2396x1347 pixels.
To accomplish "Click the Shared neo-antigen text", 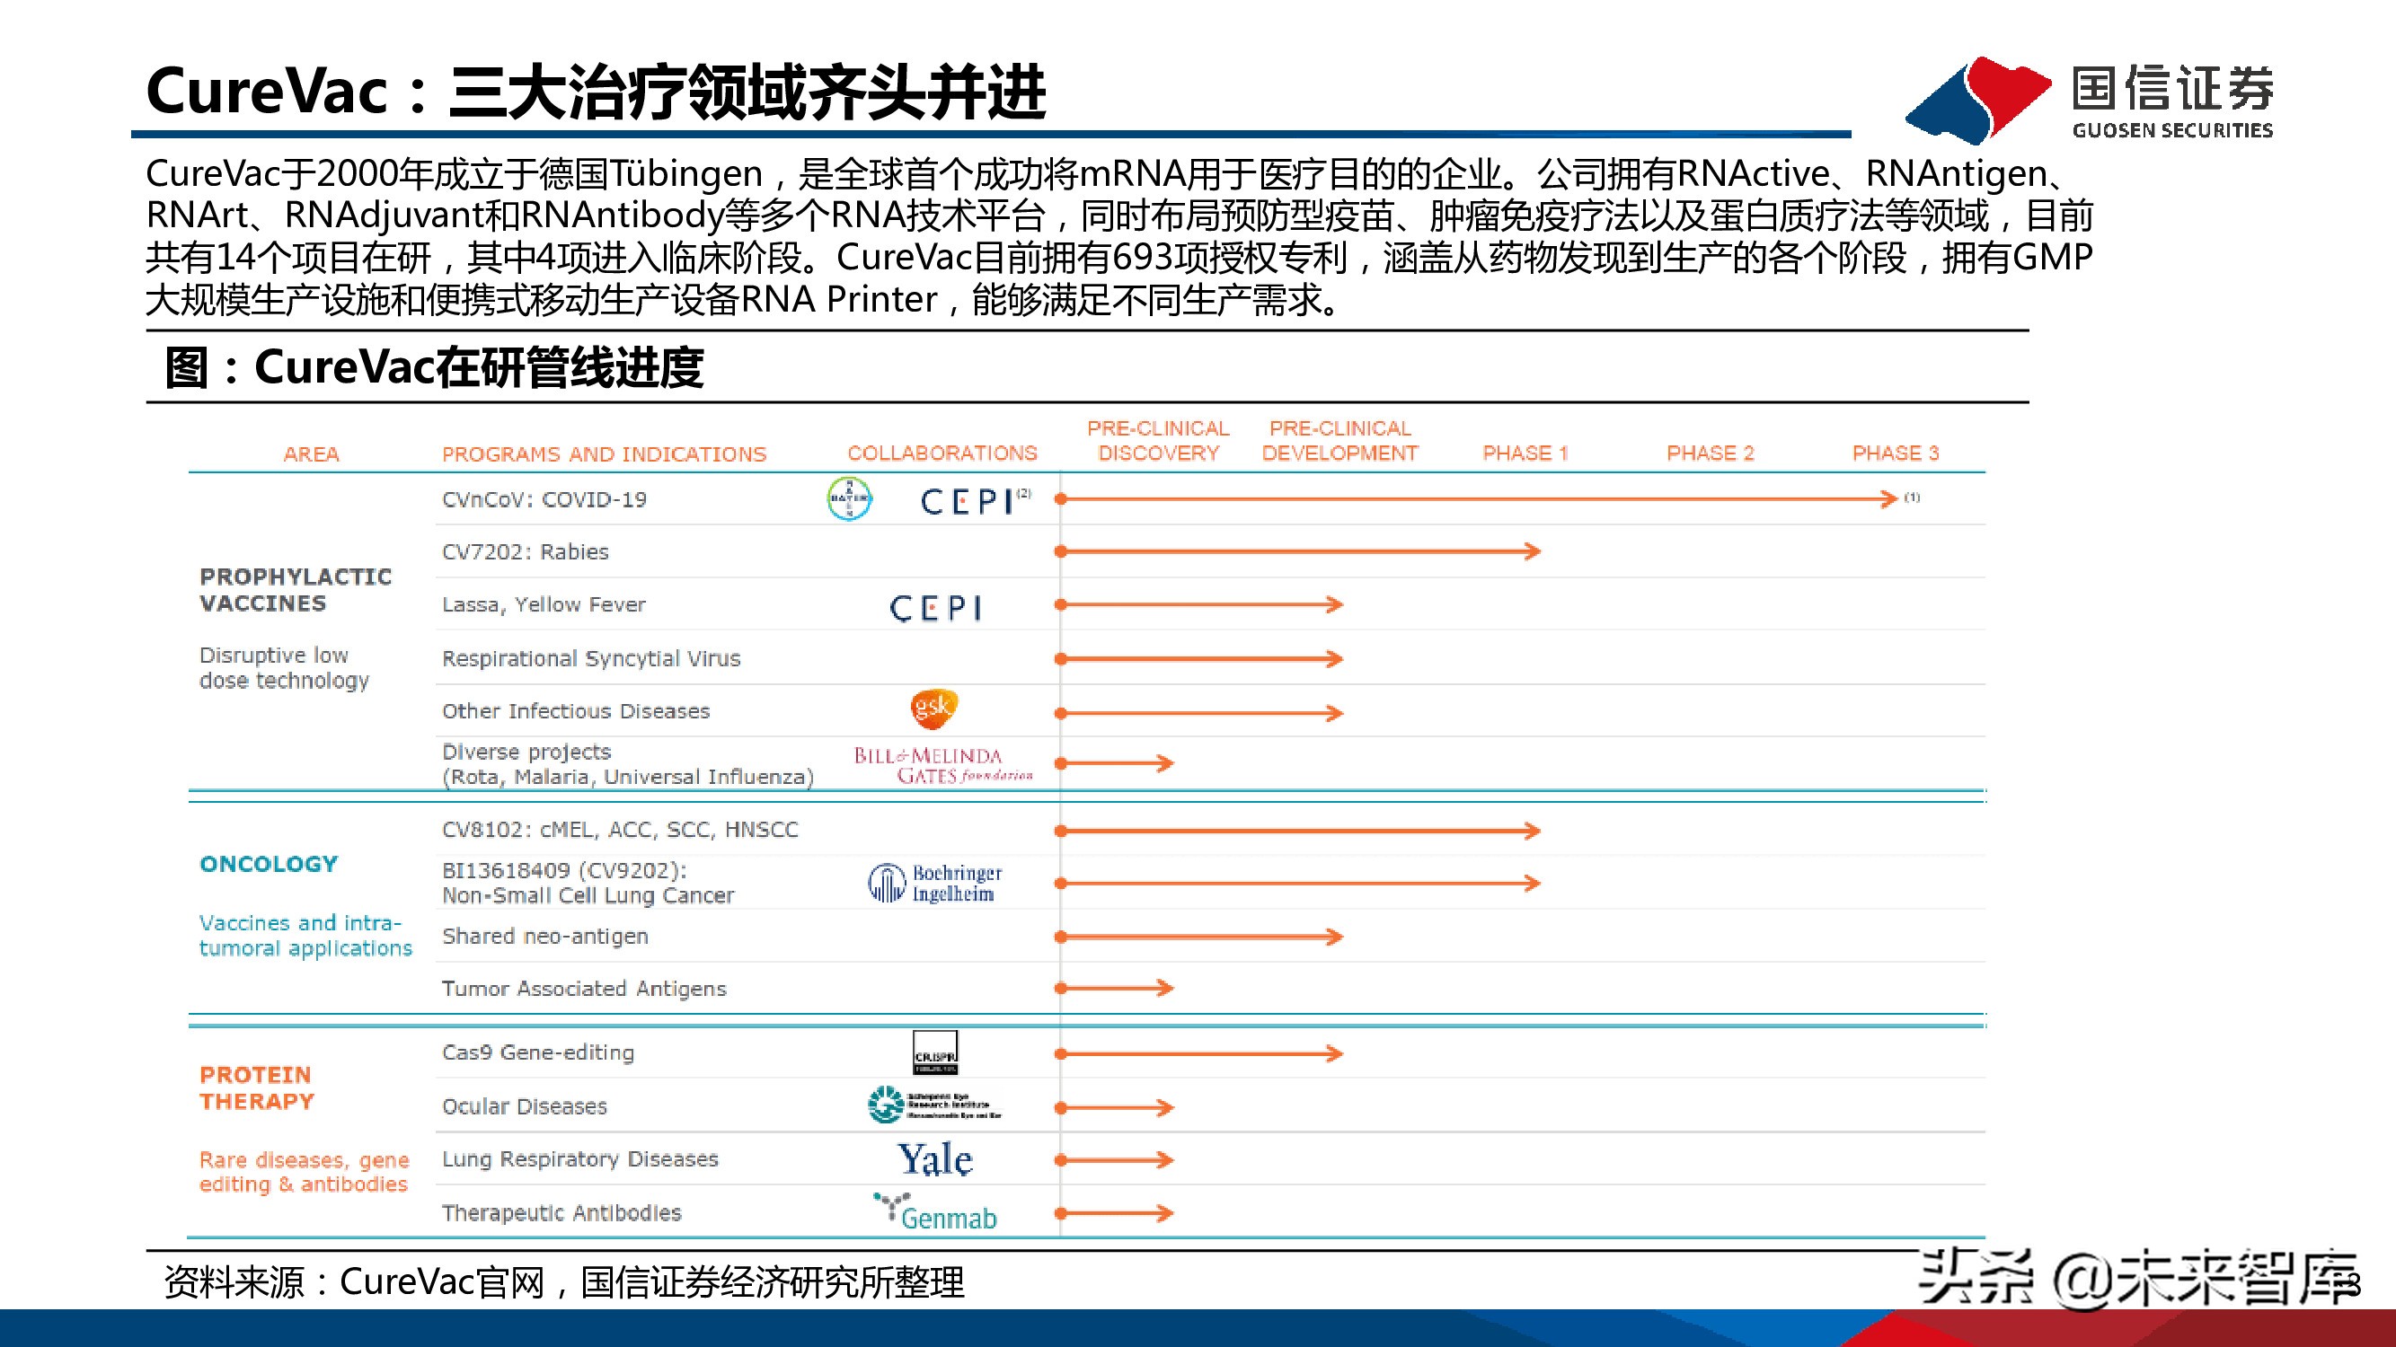I will [545, 936].
